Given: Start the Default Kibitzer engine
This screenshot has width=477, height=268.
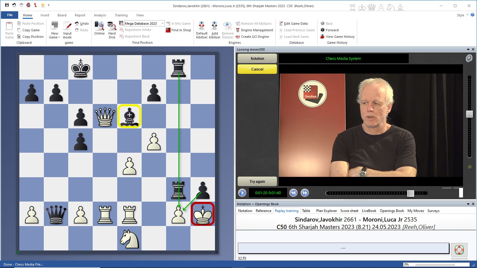Looking at the screenshot, I should (x=202, y=26).
